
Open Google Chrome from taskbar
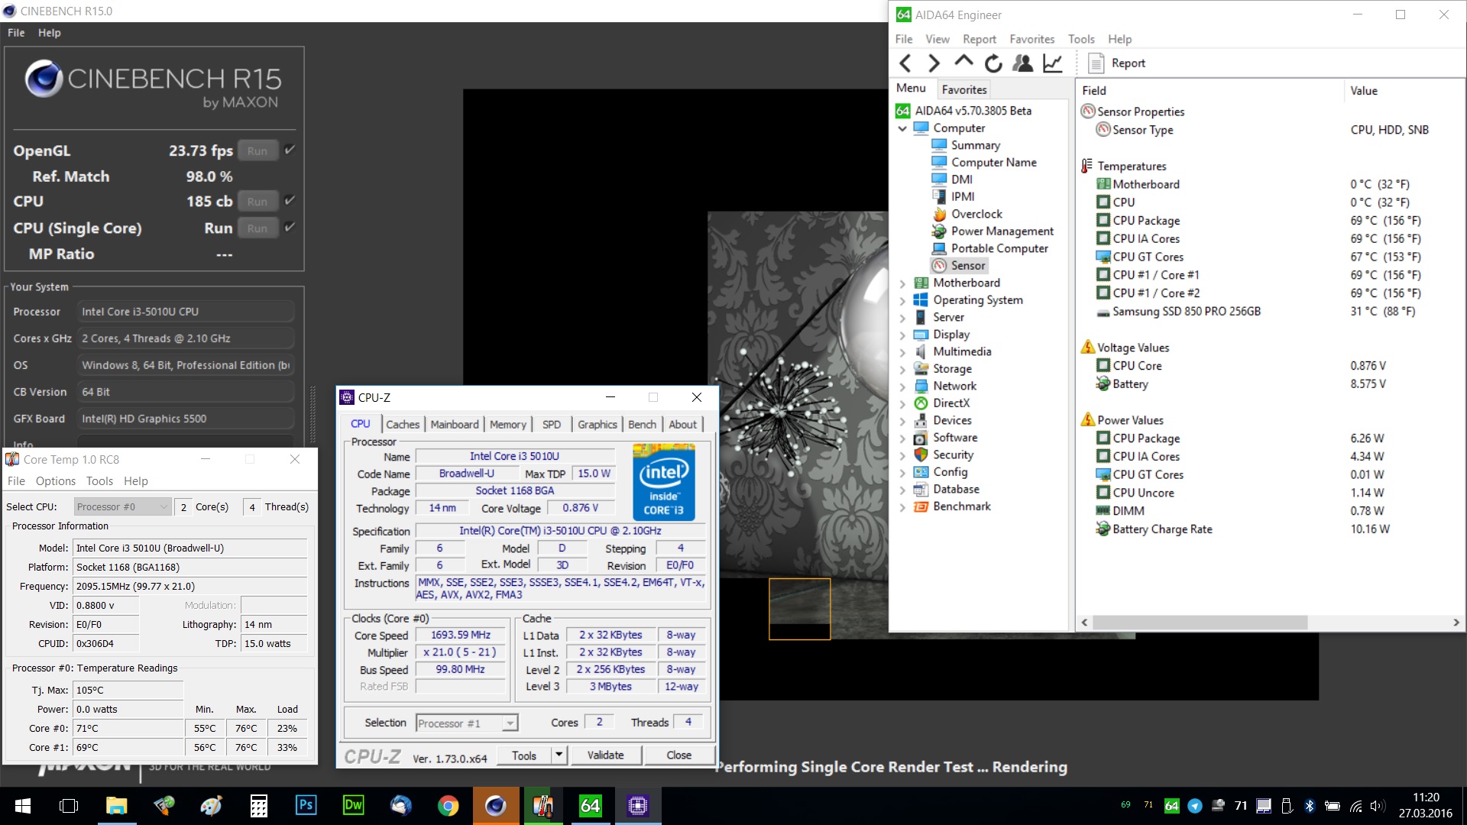(448, 806)
